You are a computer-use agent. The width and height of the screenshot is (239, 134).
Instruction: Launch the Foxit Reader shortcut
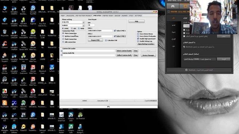tap(4, 104)
